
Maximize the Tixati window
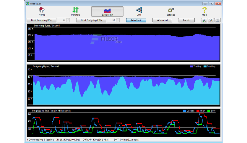point(212,4)
